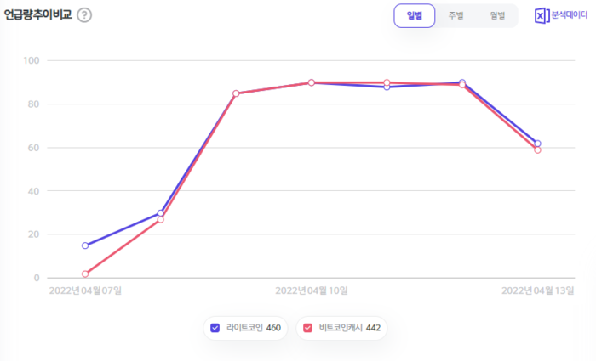
Task: Click the help question mark icon
Action: click(x=84, y=15)
